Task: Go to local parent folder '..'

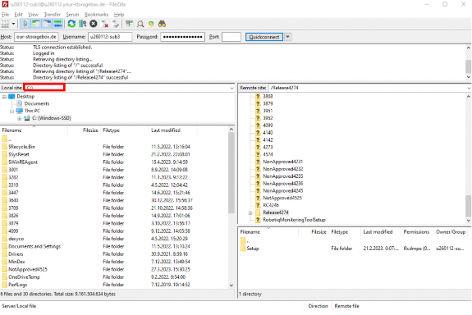Action: coord(10,139)
